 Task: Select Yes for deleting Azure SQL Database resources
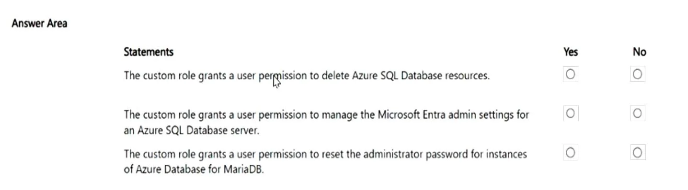570,74
